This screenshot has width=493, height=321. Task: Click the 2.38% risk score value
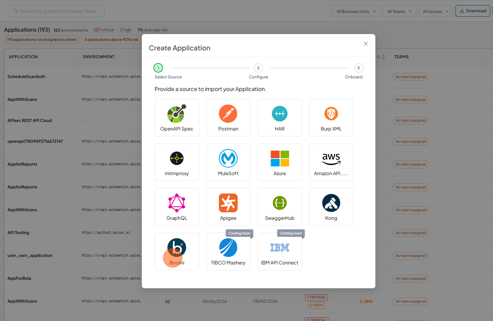(x=367, y=302)
